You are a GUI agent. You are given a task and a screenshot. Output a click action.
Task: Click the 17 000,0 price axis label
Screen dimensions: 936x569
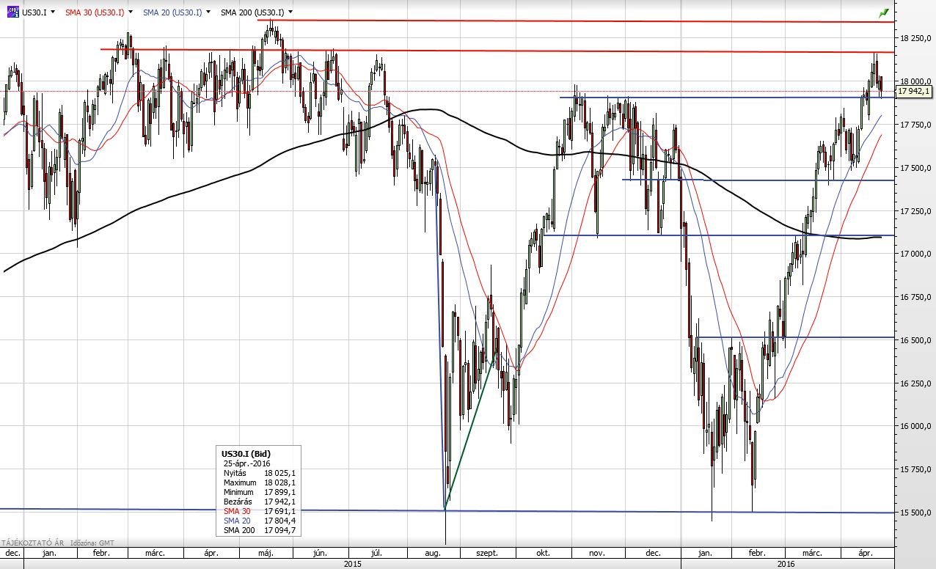pyautogui.click(x=916, y=254)
